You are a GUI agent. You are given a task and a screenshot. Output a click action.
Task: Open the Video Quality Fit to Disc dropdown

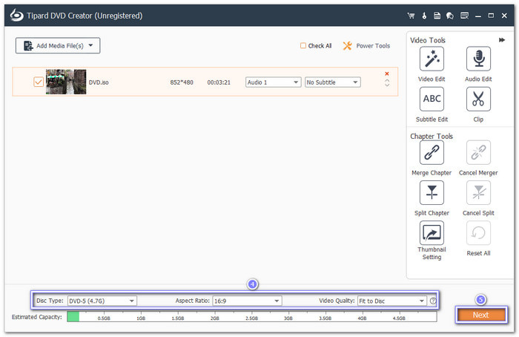(392, 301)
